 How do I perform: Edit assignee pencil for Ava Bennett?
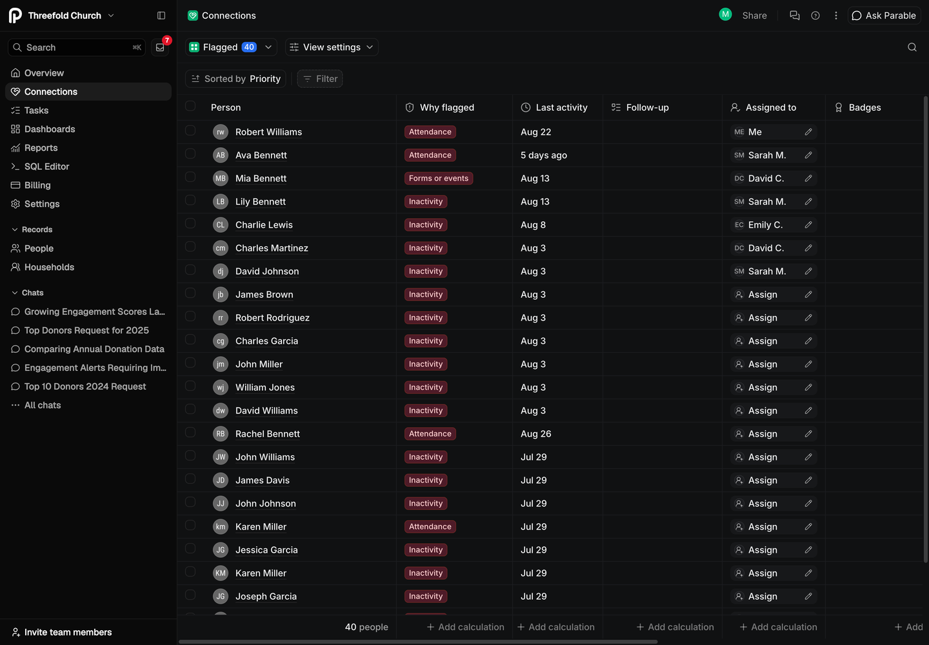point(808,155)
